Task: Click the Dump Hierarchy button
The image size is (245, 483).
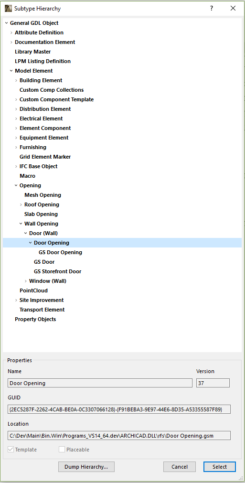Action: [x=86, y=467]
